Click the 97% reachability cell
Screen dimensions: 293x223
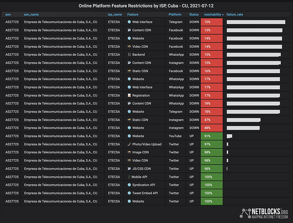click(212, 144)
